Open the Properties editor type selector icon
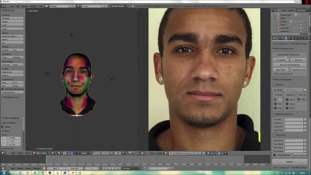Viewport: 311px width, 175px height. [274, 38]
